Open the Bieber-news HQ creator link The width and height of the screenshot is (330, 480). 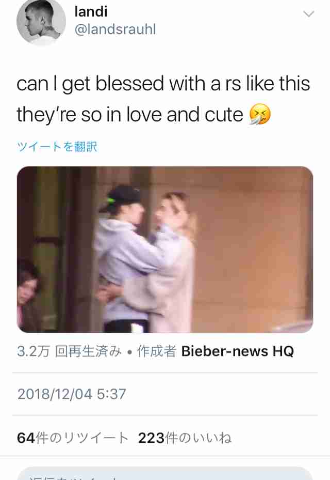click(238, 351)
